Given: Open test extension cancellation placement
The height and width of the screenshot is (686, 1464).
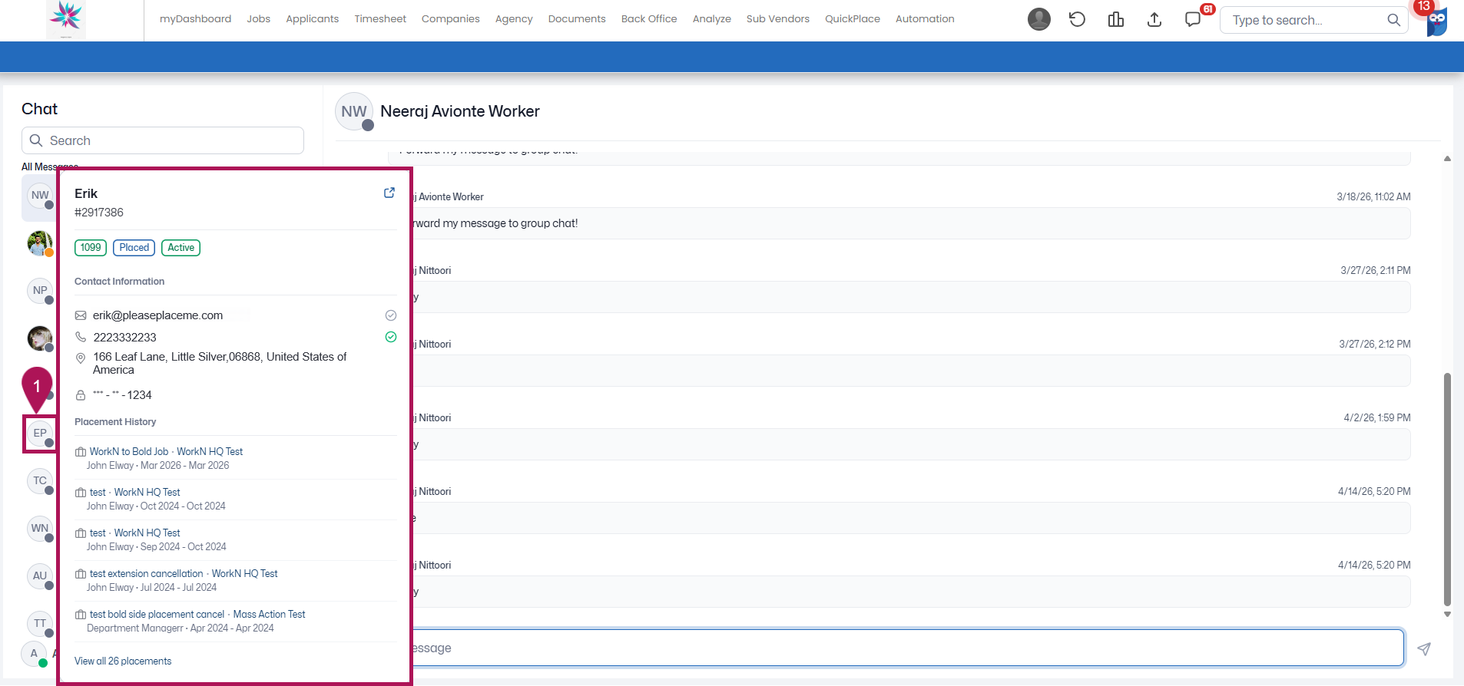Looking at the screenshot, I should click(147, 574).
